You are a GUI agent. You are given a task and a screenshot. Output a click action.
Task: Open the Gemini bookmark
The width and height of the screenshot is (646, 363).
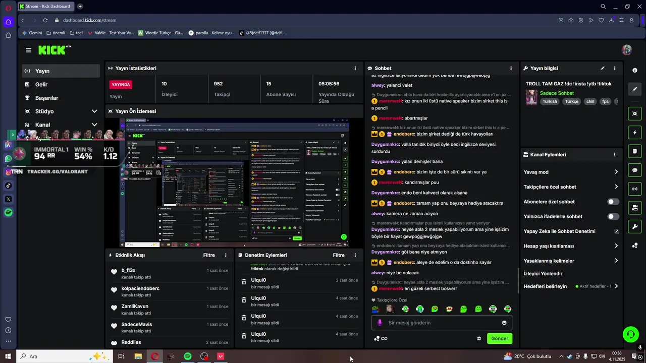click(x=32, y=33)
